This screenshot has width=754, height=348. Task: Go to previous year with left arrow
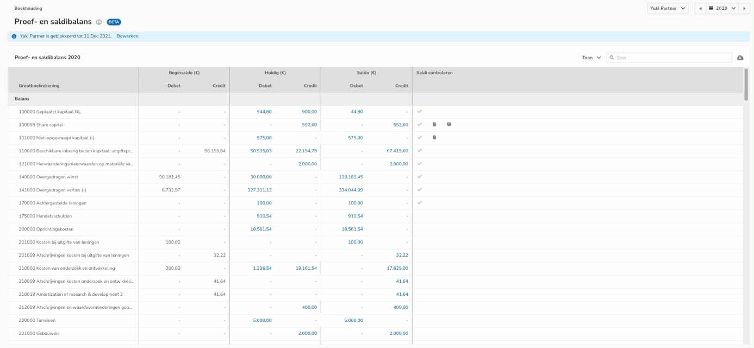[x=700, y=8]
